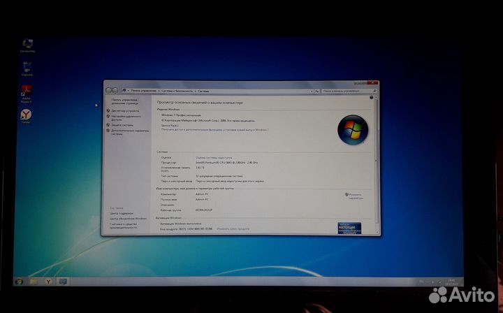Launch Adobe Reader 9 from desktop
The image size is (503, 313).
(x=27, y=94)
